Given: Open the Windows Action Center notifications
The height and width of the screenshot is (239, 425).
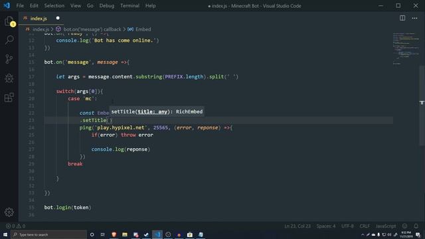Looking at the screenshot, I should 418,234.
